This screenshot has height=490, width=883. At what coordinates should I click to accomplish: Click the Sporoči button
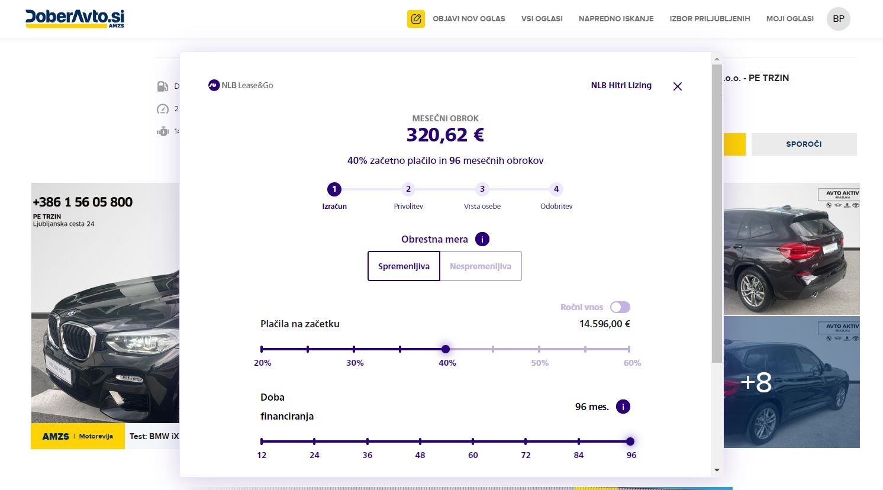[804, 144]
